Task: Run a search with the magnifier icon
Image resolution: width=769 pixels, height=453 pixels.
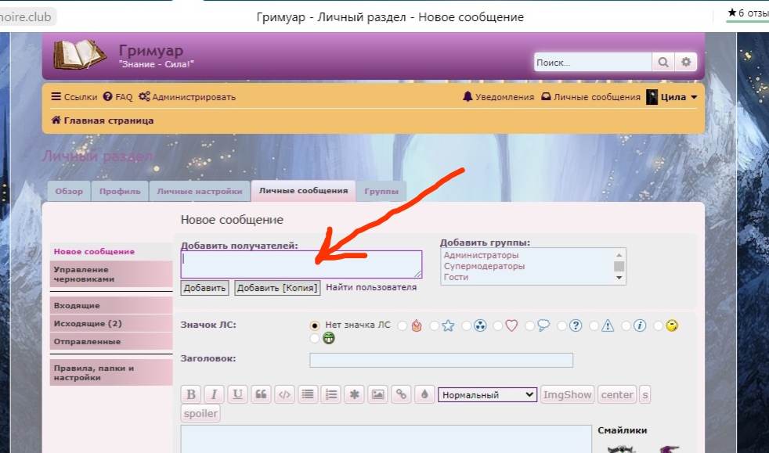Action: (x=663, y=61)
